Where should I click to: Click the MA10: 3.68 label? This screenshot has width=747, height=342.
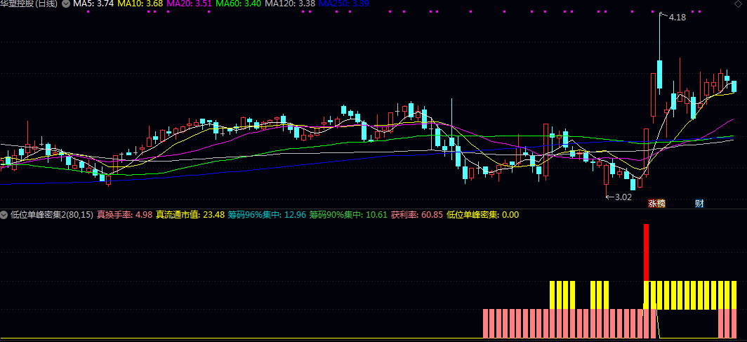(140, 4)
